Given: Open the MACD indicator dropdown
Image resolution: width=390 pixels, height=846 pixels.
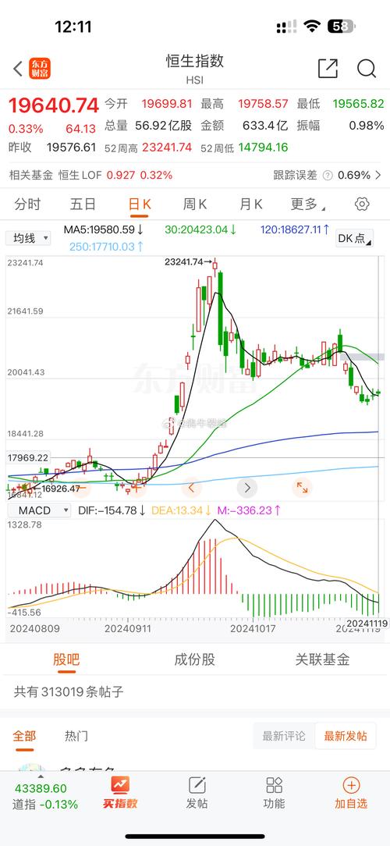Looking at the screenshot, I should point(37,510).
